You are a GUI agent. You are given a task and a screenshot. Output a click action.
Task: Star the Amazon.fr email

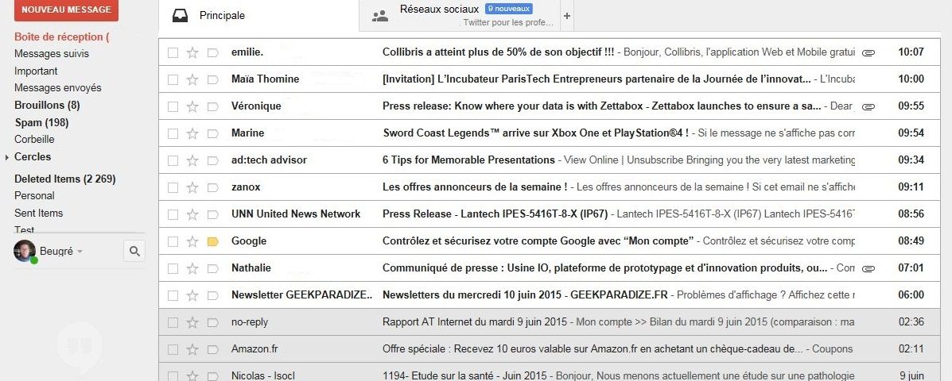tap(192, 349)
